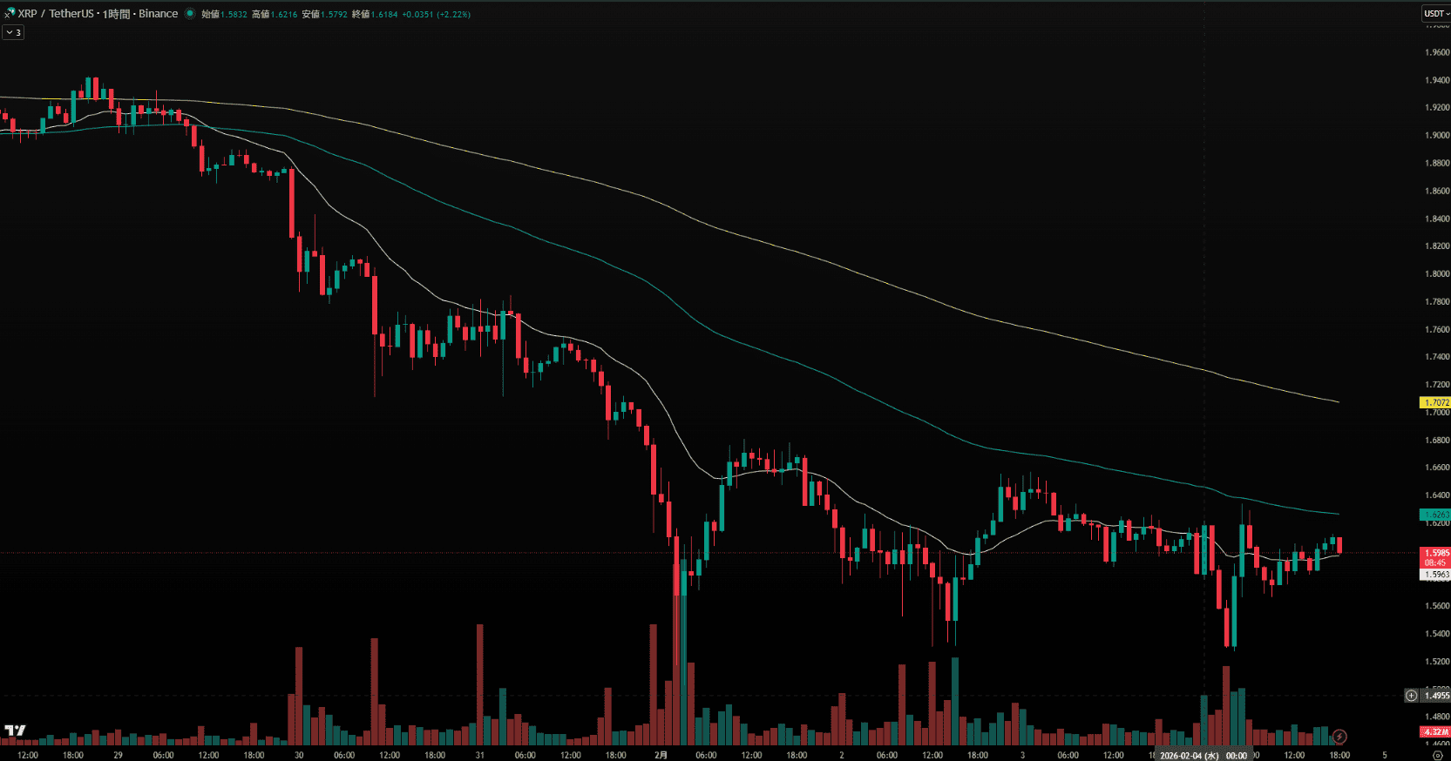Click the yellow 1.7072 moving average label
1451x761 pixels.
(x=1436, y=402)
